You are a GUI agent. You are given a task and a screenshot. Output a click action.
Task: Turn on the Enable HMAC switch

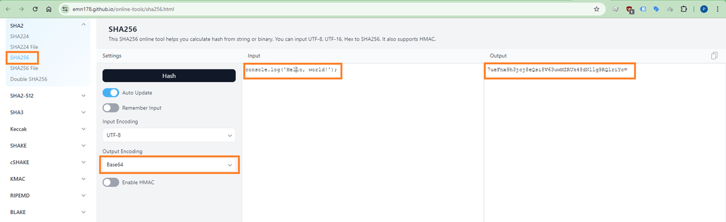coord(111,182)
